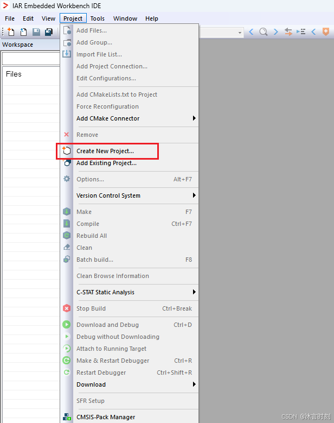This screenshot has height=423, width=334.
Task: Expand the C-STAT Static Analysis submenu
Action: click(194, 292)
